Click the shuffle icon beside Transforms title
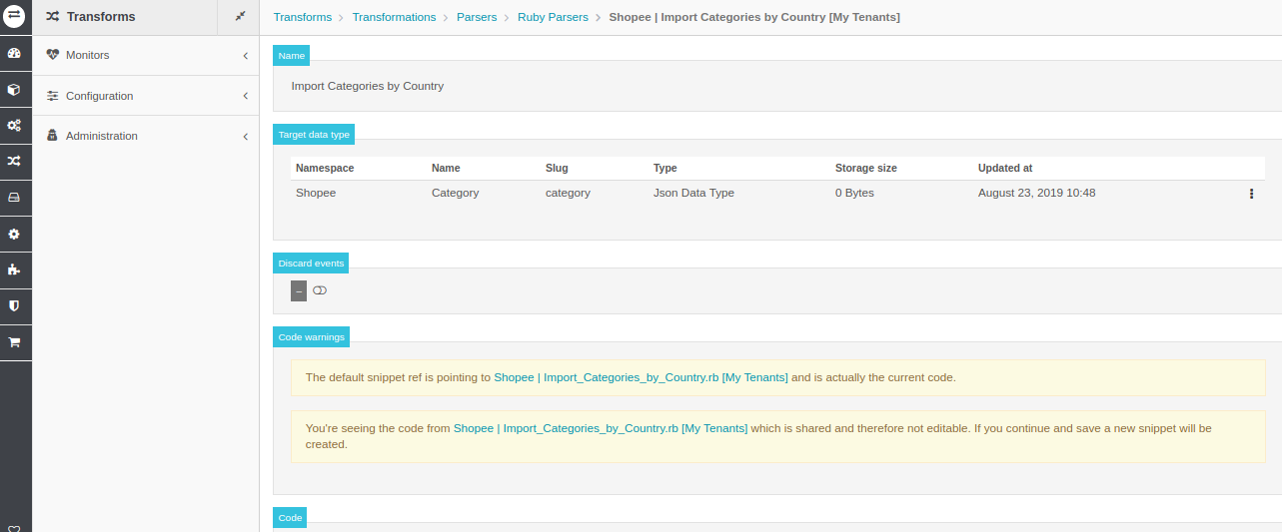The height and width of the screenshot is (532, 1282). click(52, 17)
